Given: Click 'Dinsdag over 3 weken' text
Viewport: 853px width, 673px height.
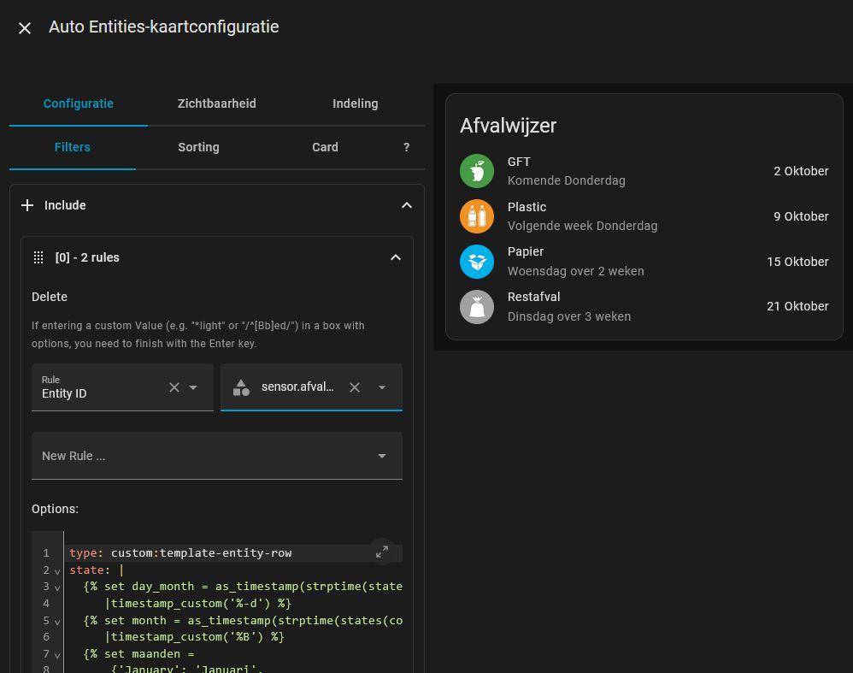Looking at the screenshot, I should tap(569, 316).
